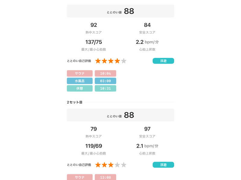Viewport: 241px width, 180px height.
Task: Click first star in the 2セット目 self-rating
Action: click(98, 165)
